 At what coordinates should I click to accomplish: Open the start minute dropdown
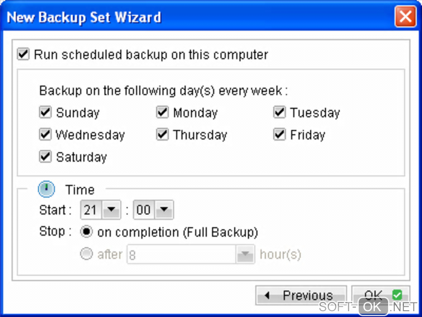[x=164, y=210]
